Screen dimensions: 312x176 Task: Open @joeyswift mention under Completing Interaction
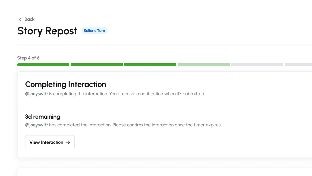click(36, 94)
